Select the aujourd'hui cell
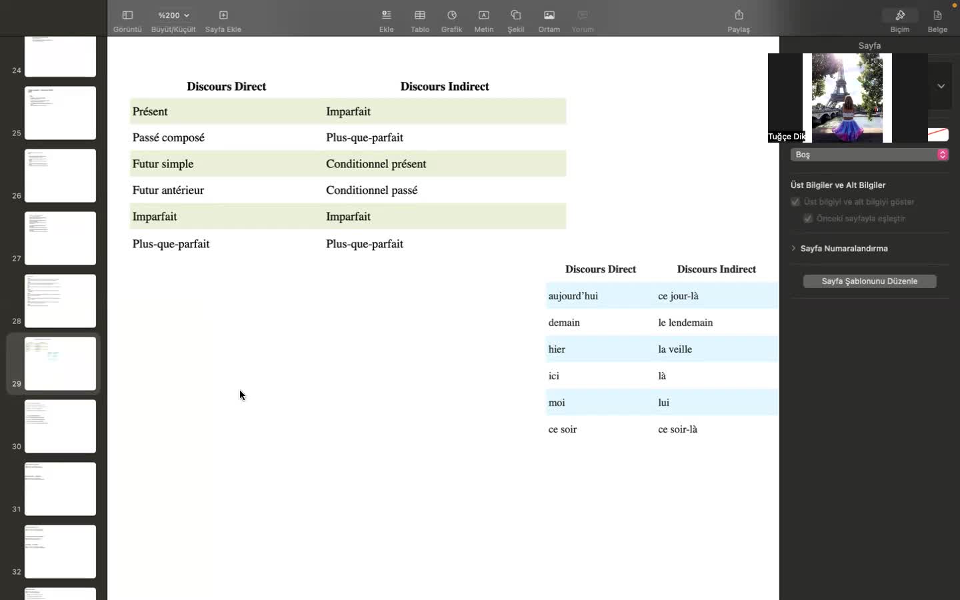The width and height of the screenshot is (960, 600). pos(601,296)
